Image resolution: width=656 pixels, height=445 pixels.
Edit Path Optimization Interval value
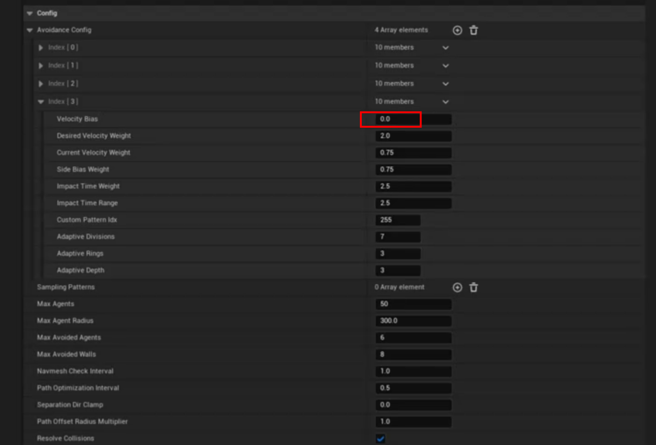[x=413, y=388]
